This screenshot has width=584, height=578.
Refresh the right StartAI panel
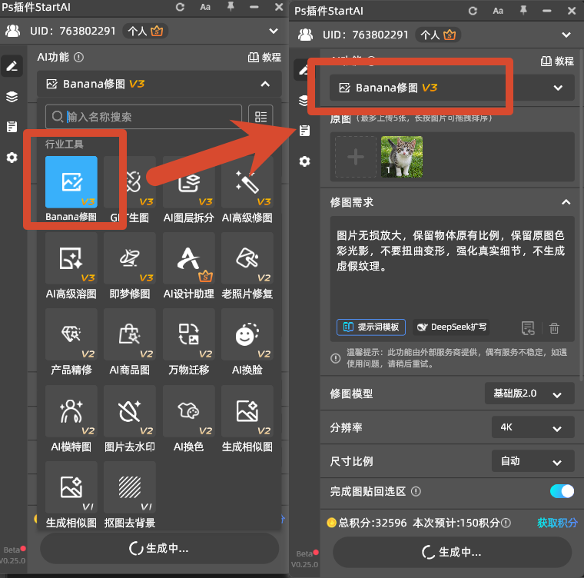coord(473,11)
